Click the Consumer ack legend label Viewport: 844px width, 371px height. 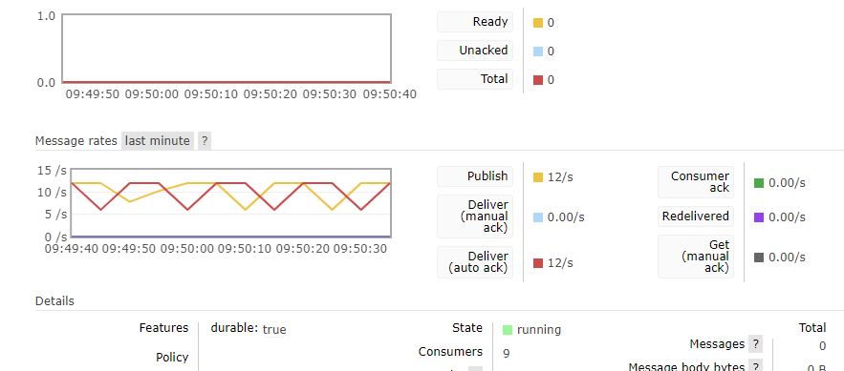point(696,182)
